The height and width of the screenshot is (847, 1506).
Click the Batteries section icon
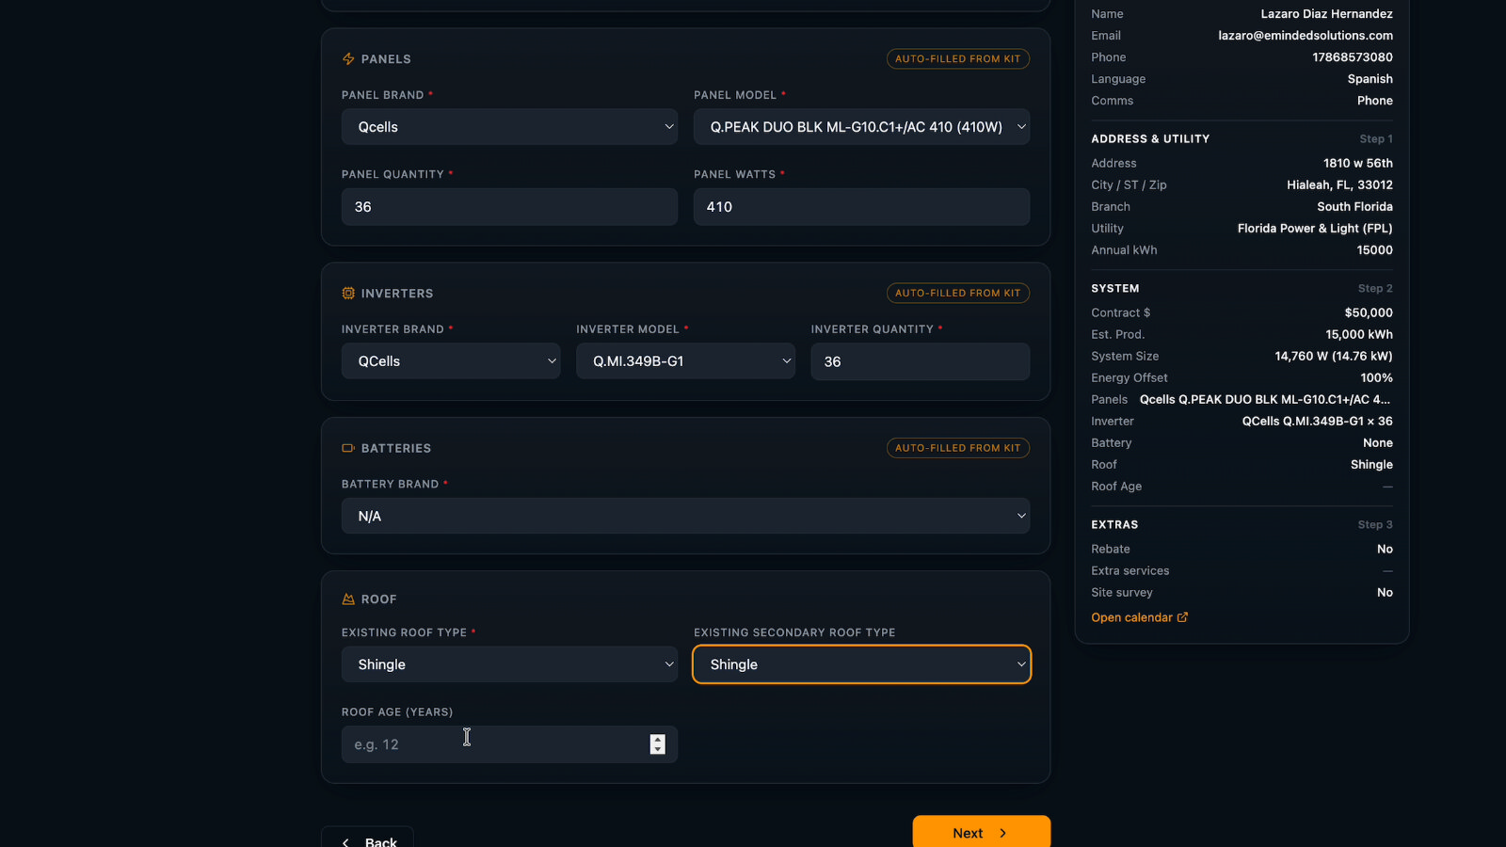(348, 448)
